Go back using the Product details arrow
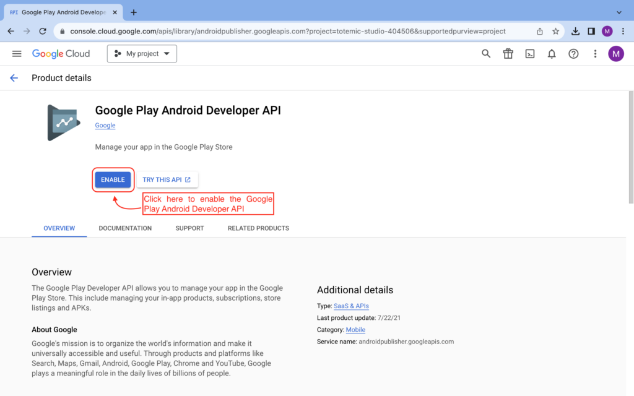634x396 pixels. click(x=14, y=78)
